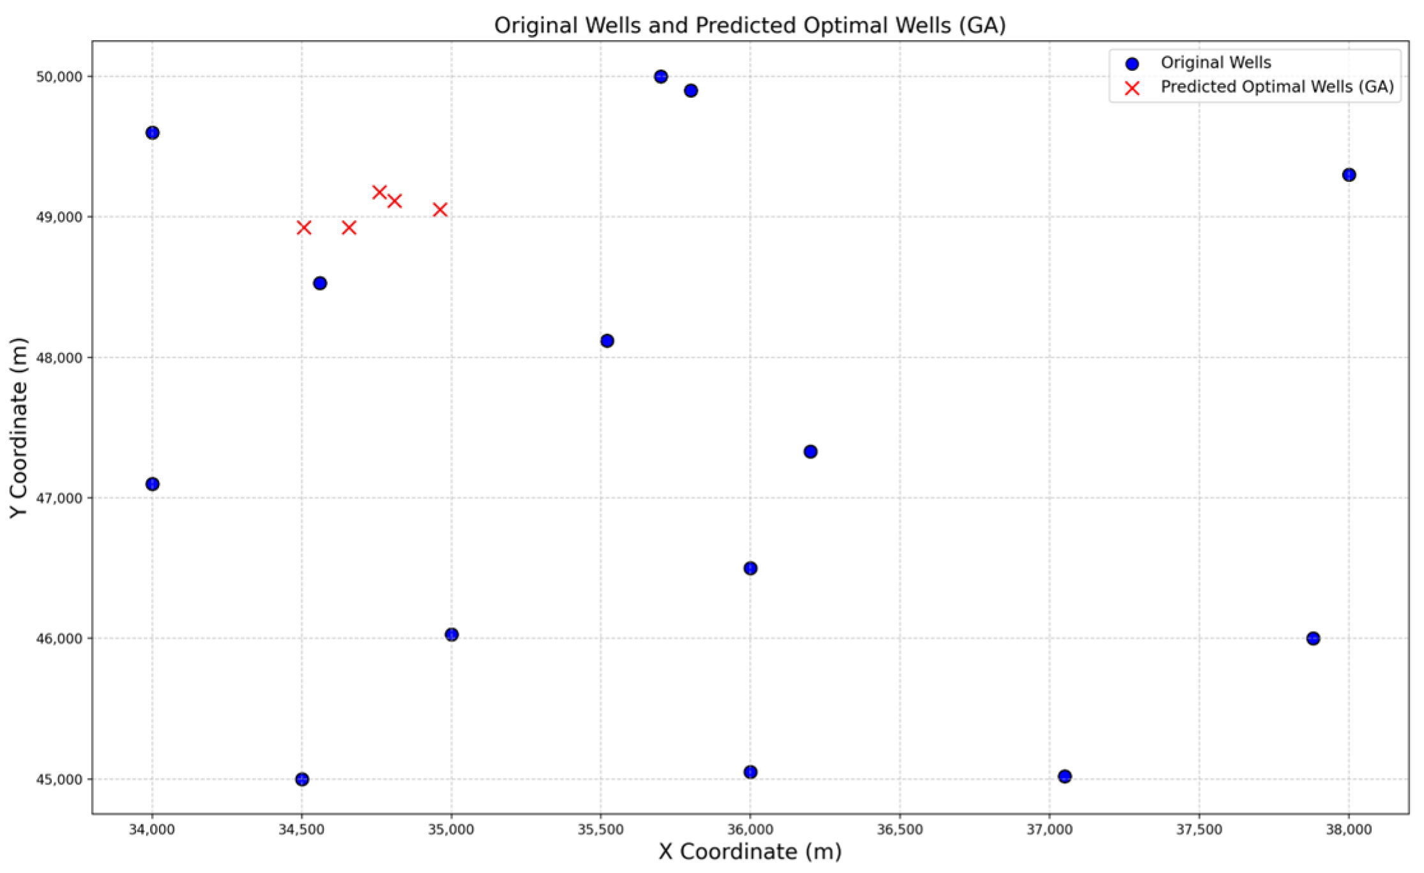The height and width of the screenshot is (873, 1424).
Task: Click 'Predicted Optimal Wells (GA)' legend text
Action: click(1277, 87)
